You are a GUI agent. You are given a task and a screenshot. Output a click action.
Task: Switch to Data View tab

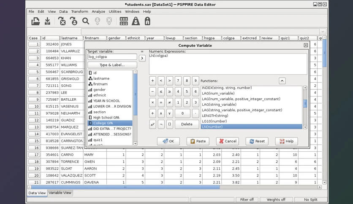click(37, 193)
